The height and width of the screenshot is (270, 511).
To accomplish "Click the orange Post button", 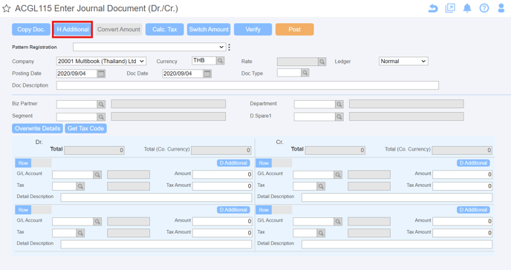I will [295, 29].
